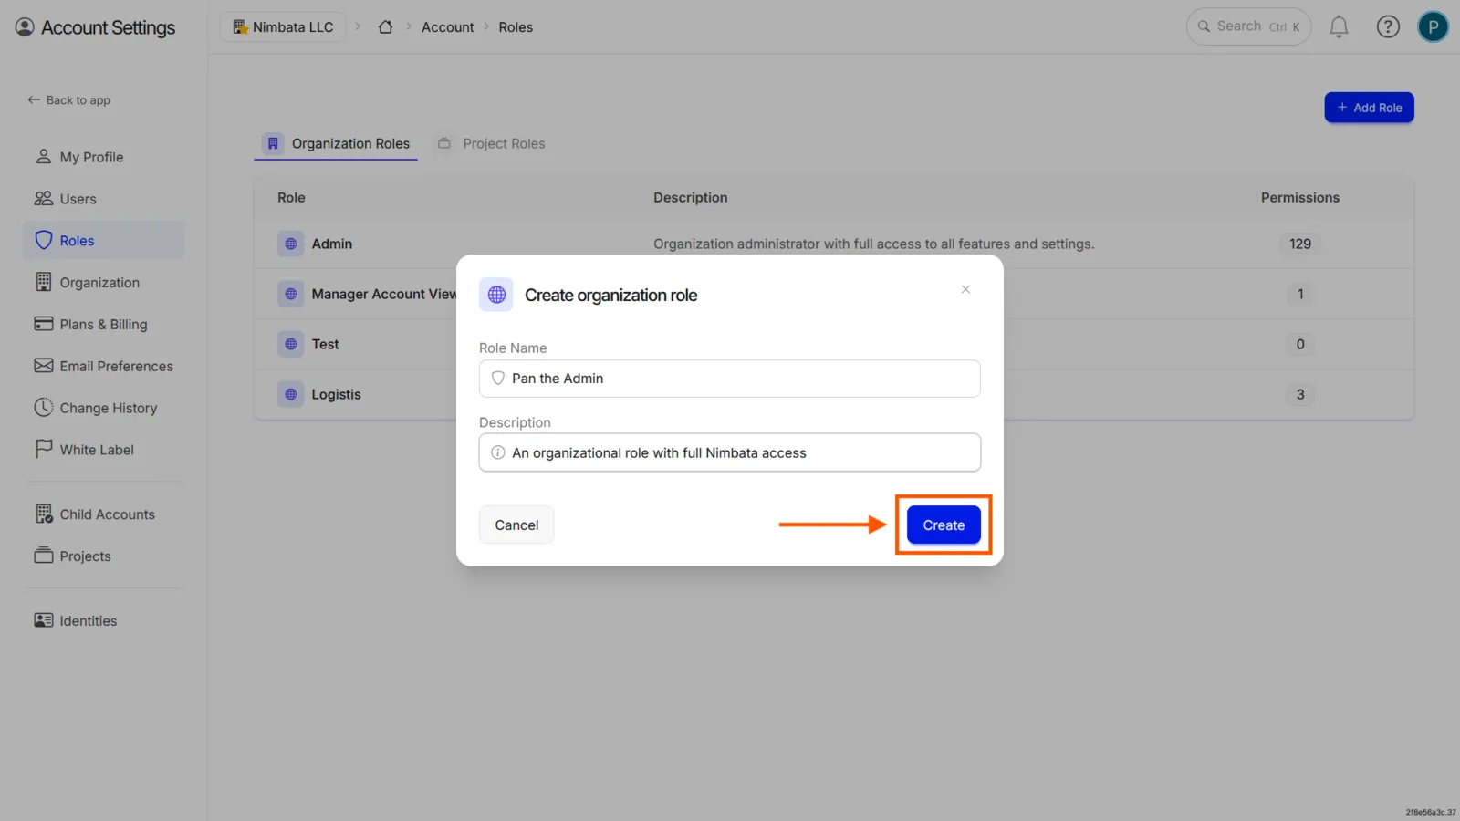The height and width of the screenshot is (821, 1460).
Task: Click the Logistis role name
Action: coord(336,394)
